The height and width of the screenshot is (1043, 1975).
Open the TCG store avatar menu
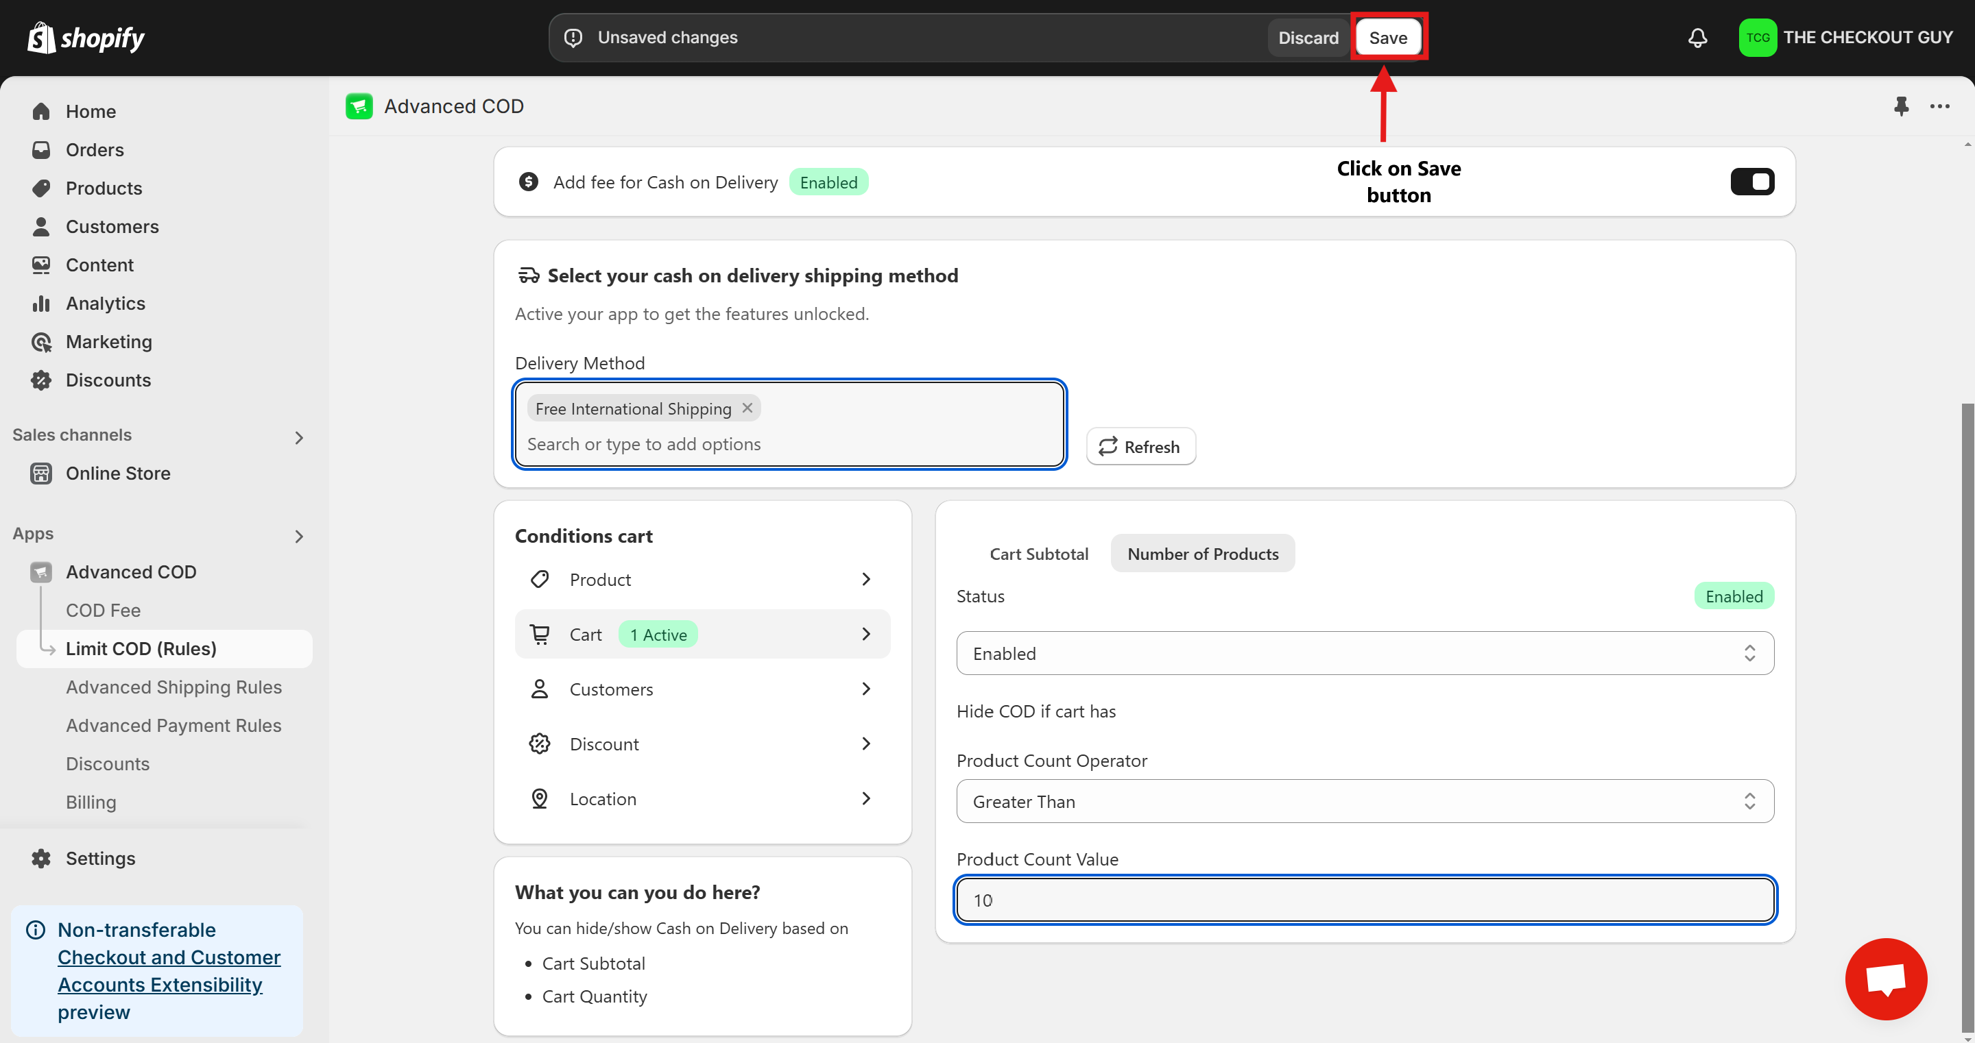tap(1757, 38)
